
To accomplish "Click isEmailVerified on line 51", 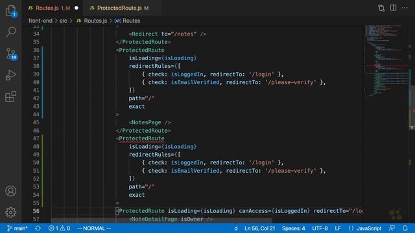I will click(x=195, y=171).
